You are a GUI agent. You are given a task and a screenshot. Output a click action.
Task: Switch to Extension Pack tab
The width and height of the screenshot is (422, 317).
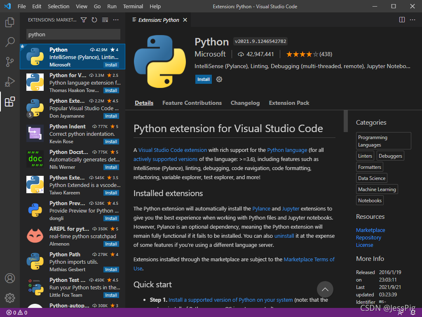pos(289,103)
